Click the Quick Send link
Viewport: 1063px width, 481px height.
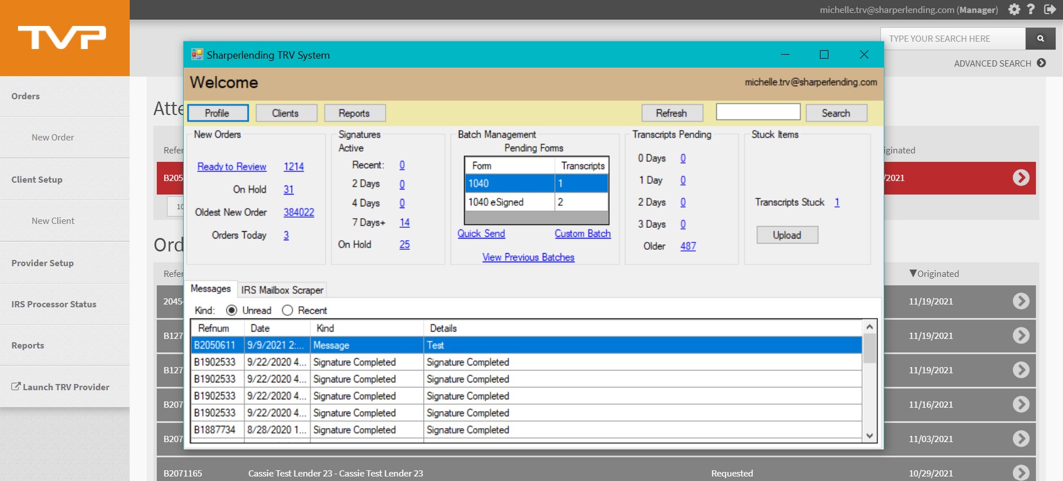[481, 233]
